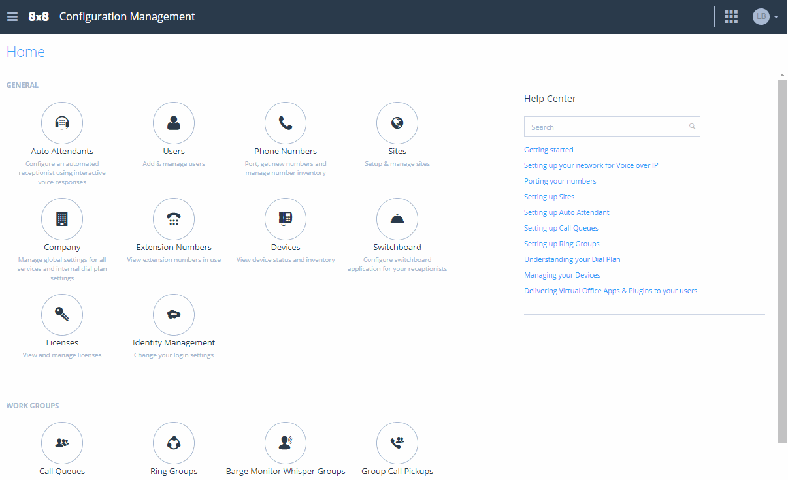Open the application grid launcher
This screenshot has height=480, width=788.
tap(731, 17)
